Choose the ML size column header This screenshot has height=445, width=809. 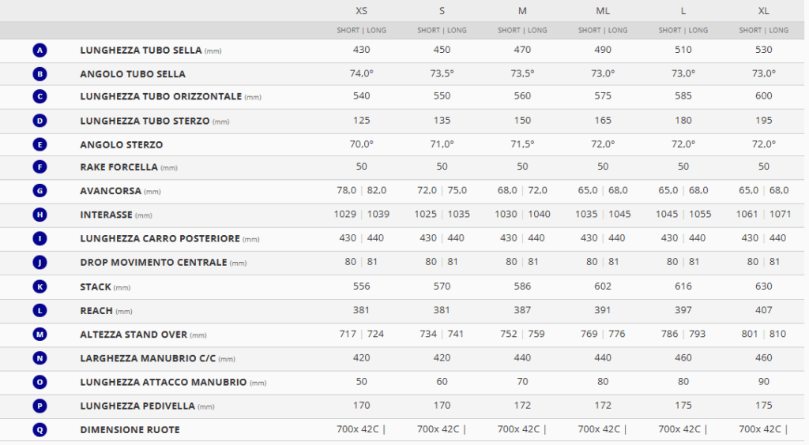[603, 11]
